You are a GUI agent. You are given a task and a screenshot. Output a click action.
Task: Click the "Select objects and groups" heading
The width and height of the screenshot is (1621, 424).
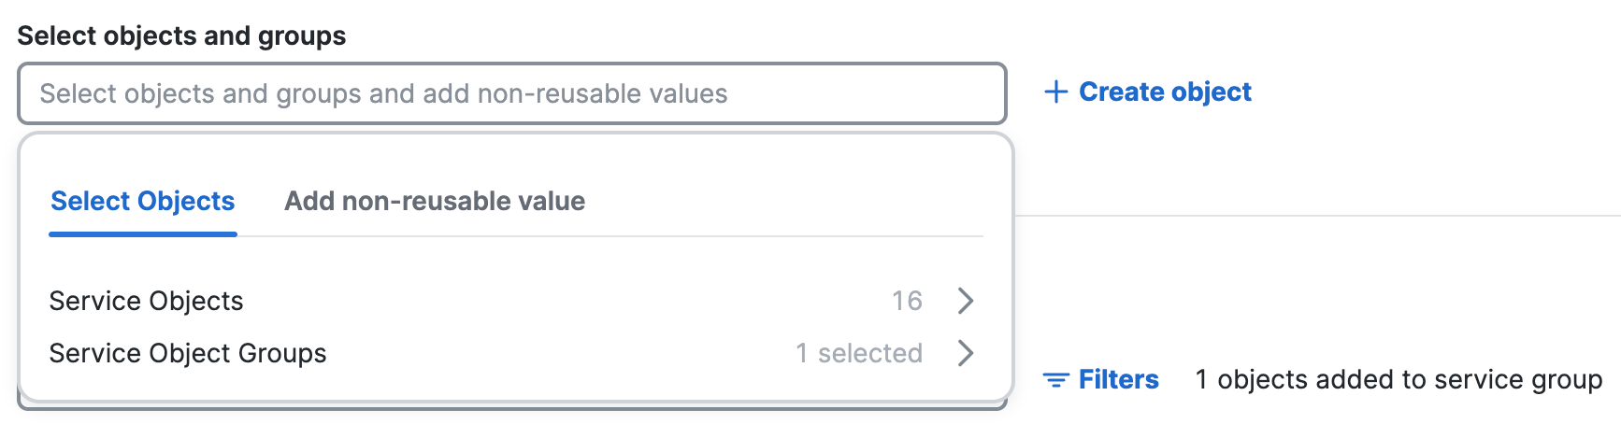pos(181,35)
